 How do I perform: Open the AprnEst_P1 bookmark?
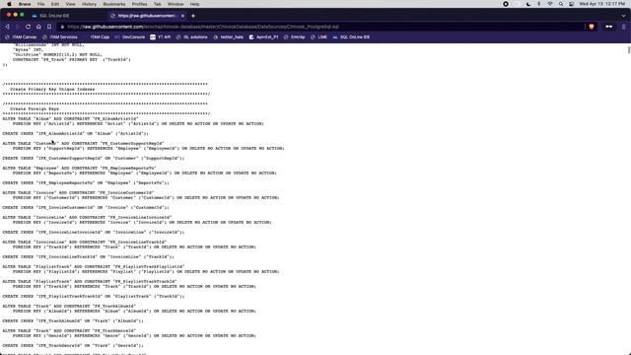263,37
